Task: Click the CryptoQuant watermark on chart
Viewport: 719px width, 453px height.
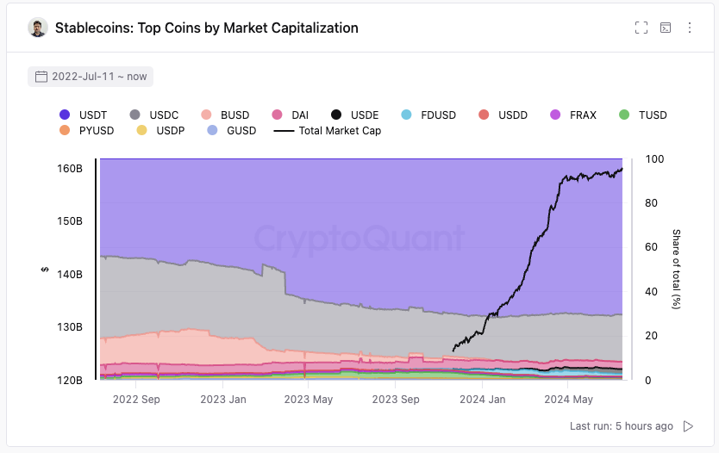Action: (359, 238)
